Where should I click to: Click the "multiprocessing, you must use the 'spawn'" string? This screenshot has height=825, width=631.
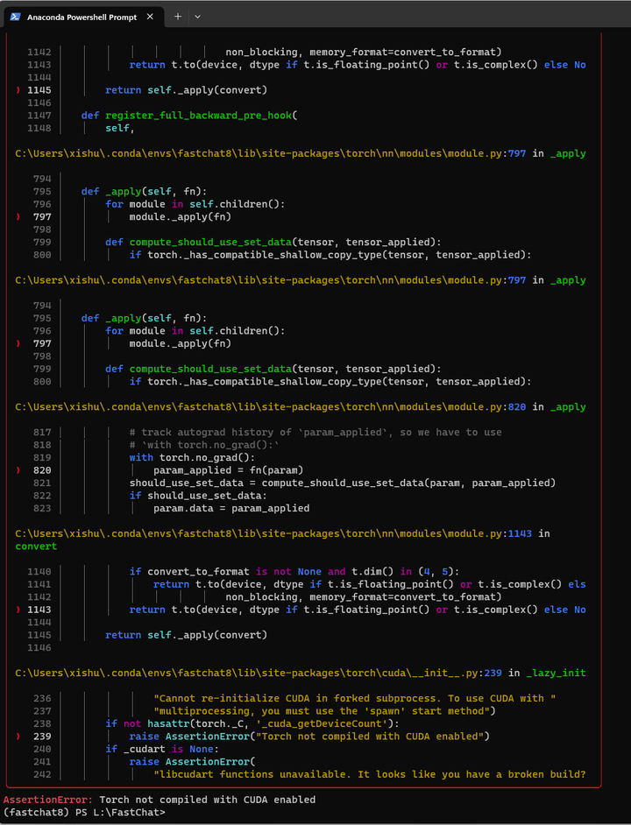[326, 711]
